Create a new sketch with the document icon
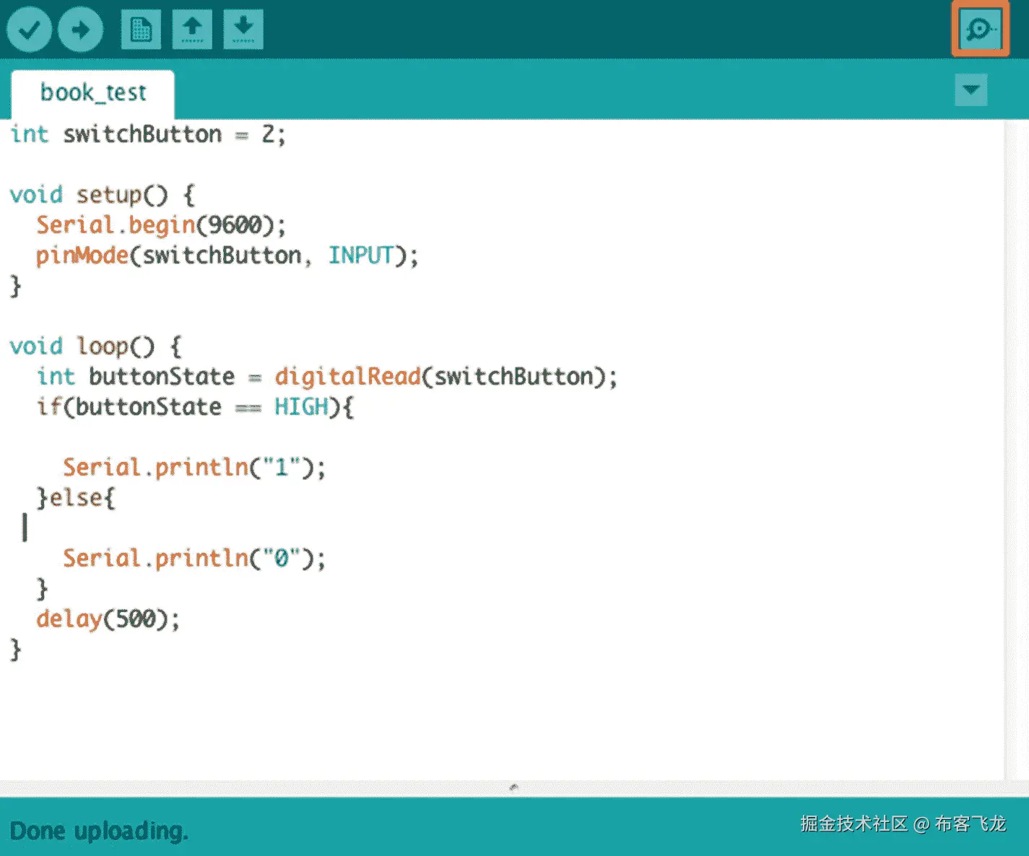Screen dimensions: 1029x856 [140, 29]
